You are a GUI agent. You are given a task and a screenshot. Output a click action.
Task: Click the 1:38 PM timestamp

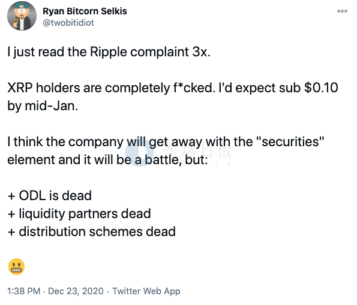point(23,291)
